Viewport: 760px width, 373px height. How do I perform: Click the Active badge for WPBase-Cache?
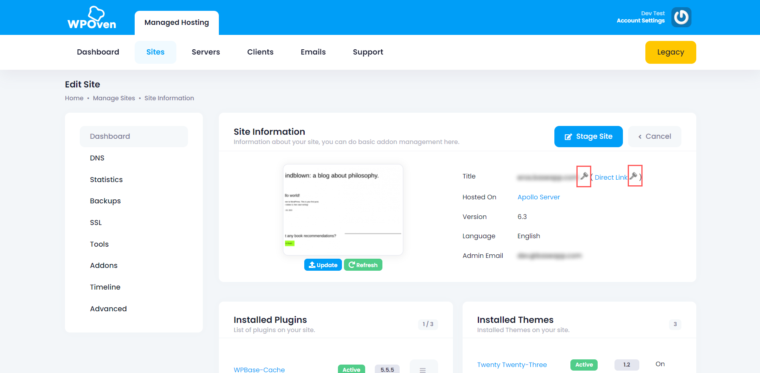point(352,369)
